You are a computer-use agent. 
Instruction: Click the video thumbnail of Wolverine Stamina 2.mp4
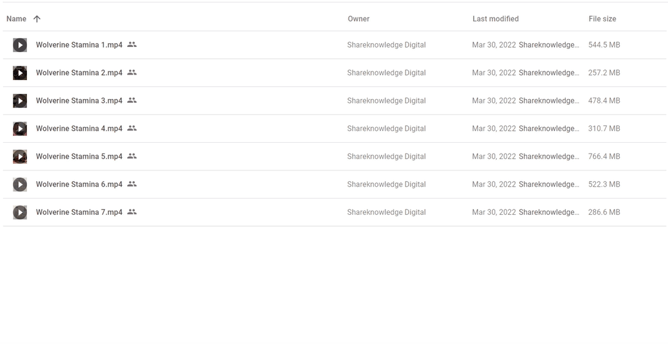[x=19, y=73]
